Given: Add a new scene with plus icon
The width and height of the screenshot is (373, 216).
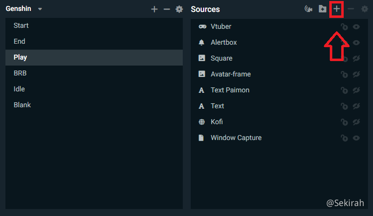Looking at the screenshot, I should coord(154,9).
